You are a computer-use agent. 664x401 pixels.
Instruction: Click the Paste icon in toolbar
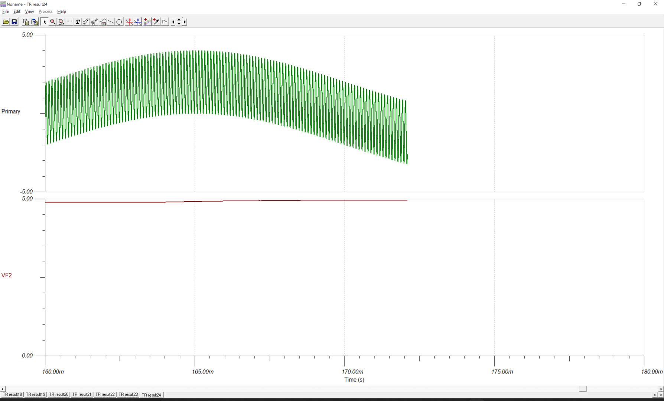[x=35, y=22]
